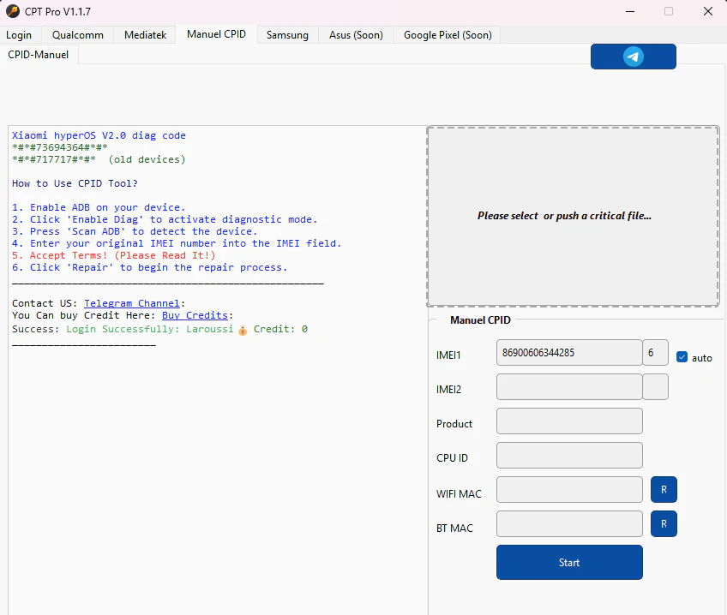Click the IMEI2 check digit box
The height and width of the screenshot is (615, 727).
pos(655,386)
